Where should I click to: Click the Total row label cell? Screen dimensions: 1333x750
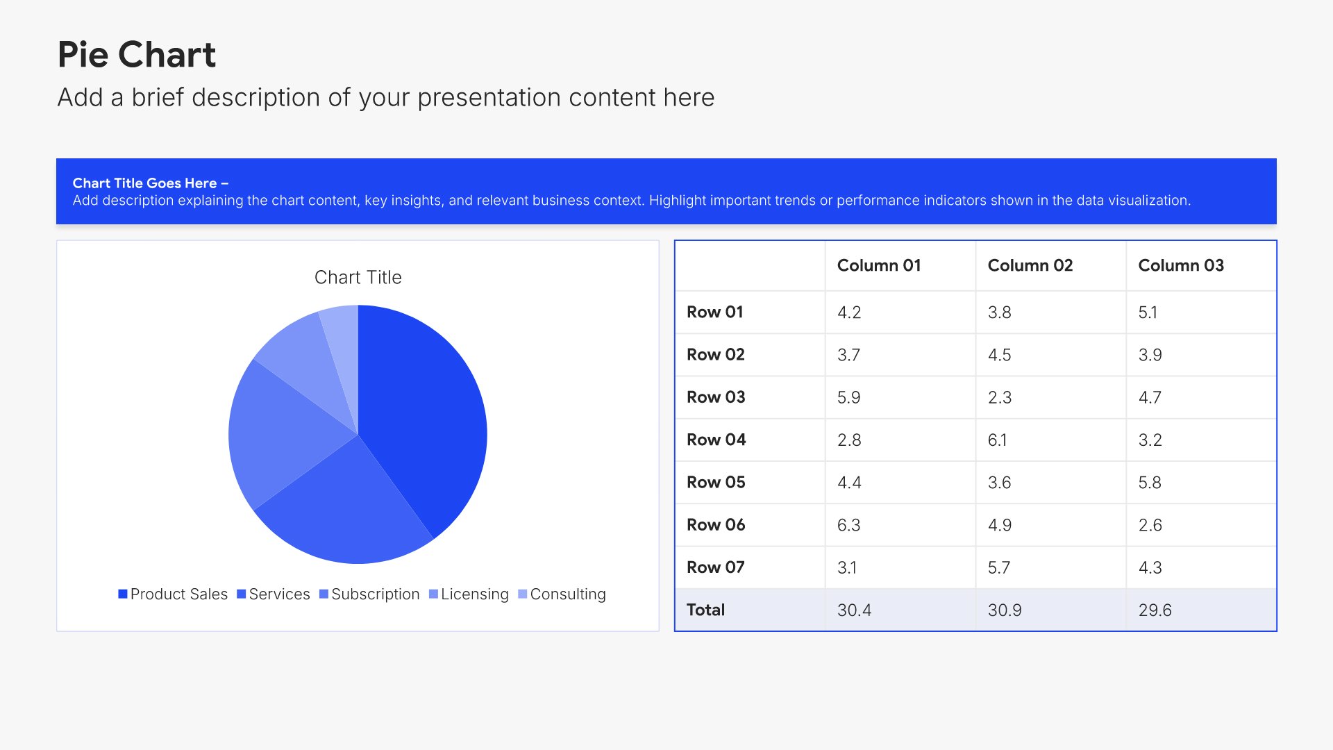[x=751, y=610]
